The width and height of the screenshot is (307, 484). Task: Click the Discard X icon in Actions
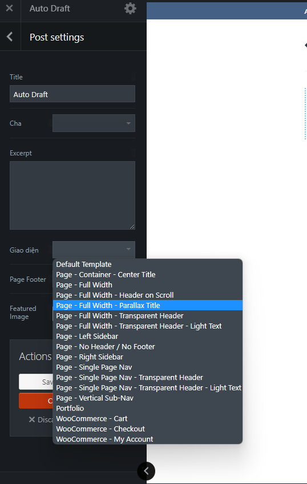32,419
